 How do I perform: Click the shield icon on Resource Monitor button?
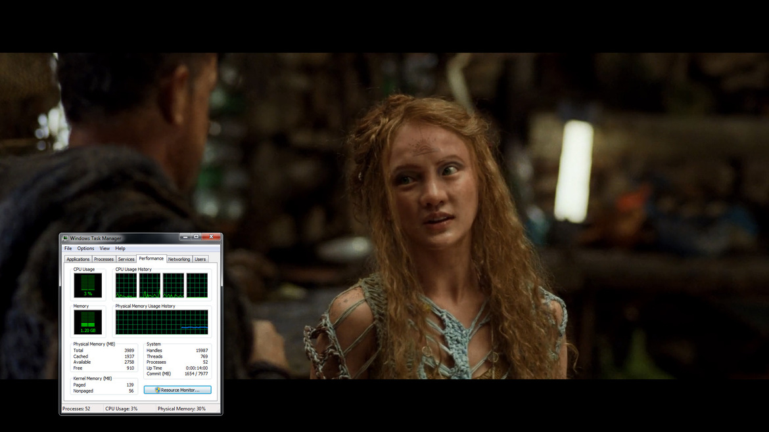click(158, 390)
